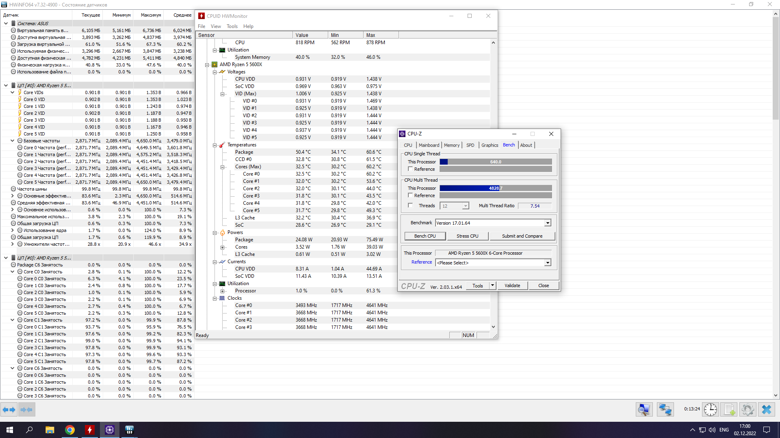
Task: Click the HWMonitor scroll down arrow
Action: pos(493,327)
